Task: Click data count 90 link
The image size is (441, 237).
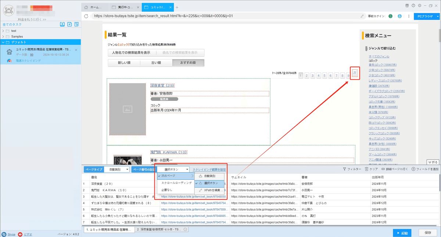Action: tap(32, 54)
